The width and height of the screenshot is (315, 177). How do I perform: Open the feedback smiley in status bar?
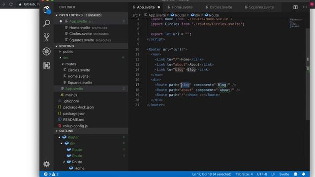(x=295, y=174)
